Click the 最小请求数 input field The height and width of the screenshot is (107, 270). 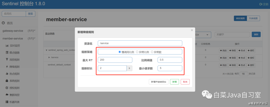170,68
